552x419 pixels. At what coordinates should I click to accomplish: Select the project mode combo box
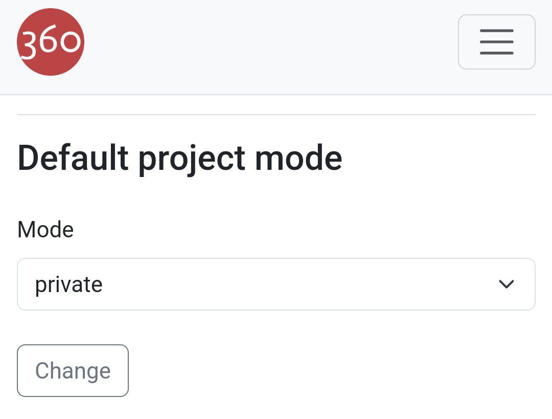[276, 284]
